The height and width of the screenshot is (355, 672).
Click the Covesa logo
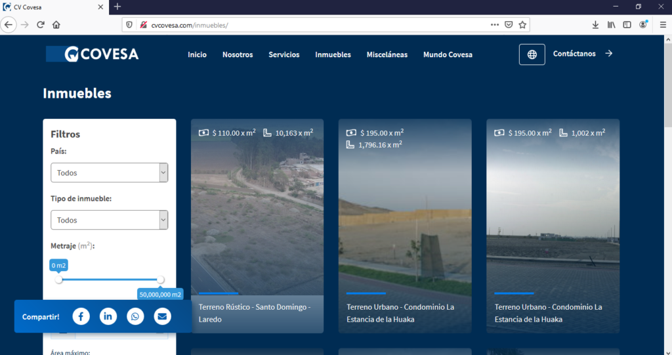tap(93, 54)
